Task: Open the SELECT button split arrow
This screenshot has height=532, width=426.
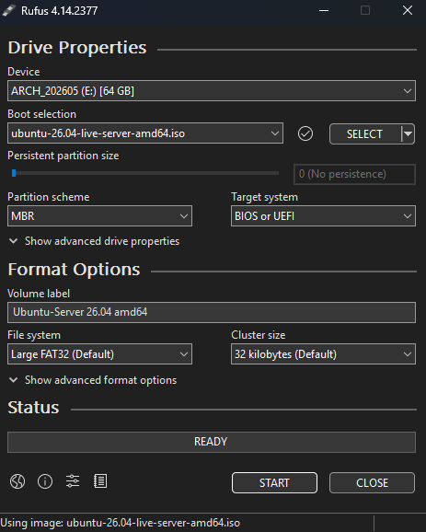Action: pos(408,134)
